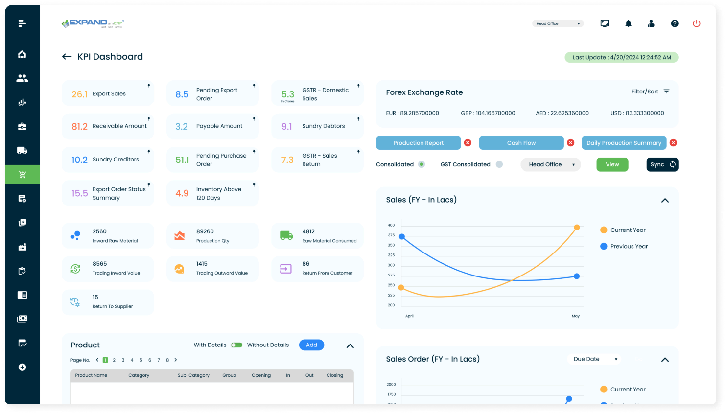Open the help question mark icon

675,23
